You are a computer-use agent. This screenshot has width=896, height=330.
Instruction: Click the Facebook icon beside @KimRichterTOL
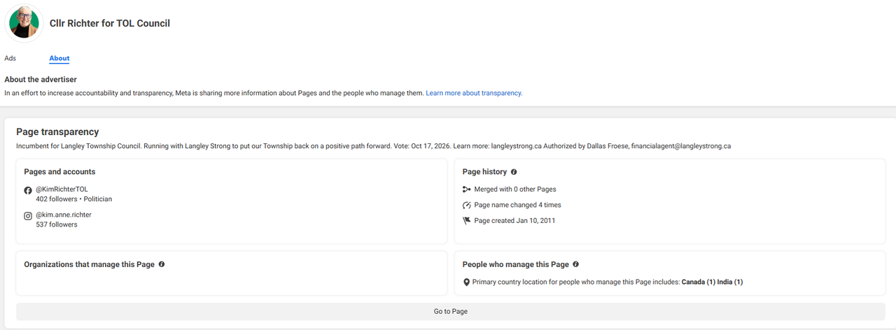[x=28, y=190]
